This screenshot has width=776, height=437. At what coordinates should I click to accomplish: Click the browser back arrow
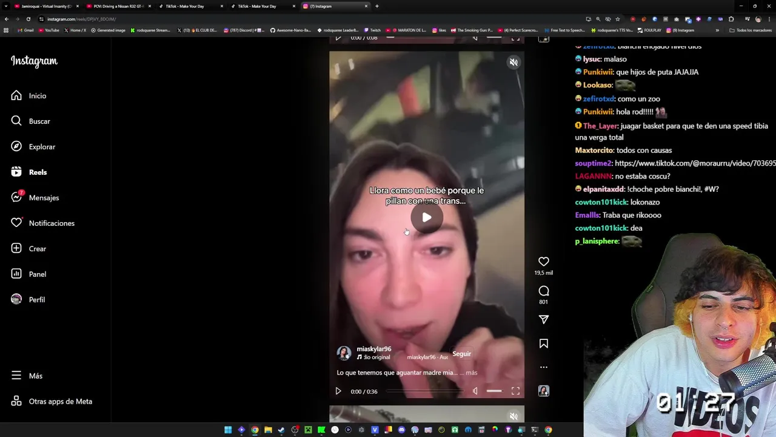(7, 19)
